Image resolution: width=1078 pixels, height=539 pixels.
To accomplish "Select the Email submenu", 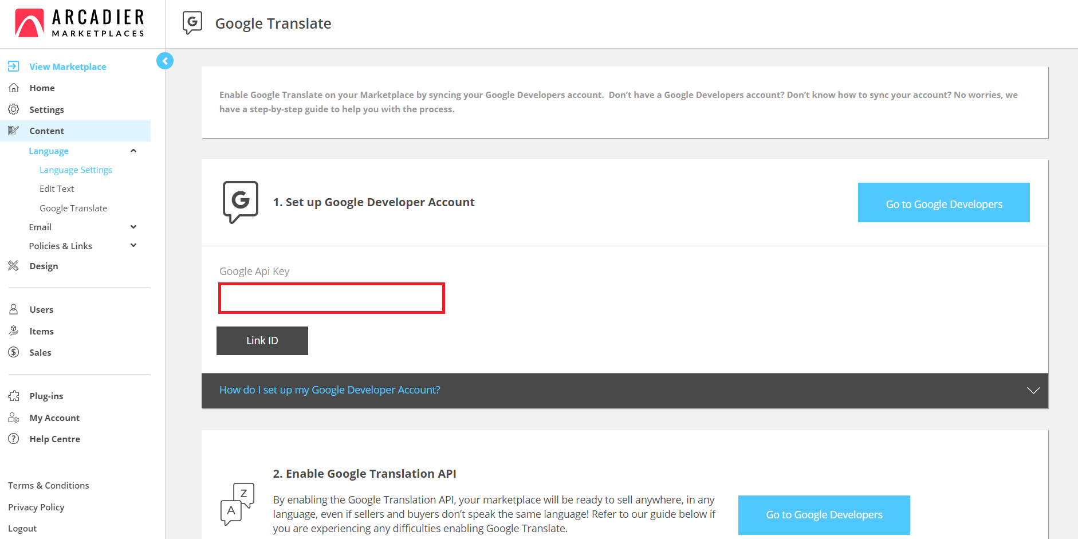I will (40, 227).
